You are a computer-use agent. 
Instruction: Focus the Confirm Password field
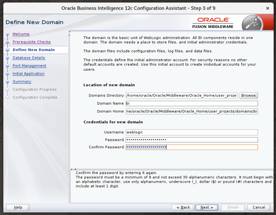point(192,147)
